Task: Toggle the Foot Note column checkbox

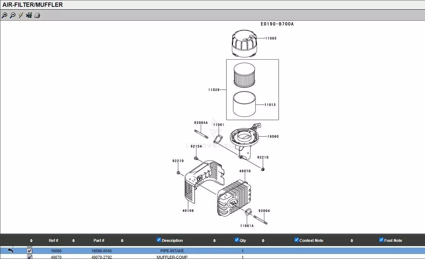Action: pyautogui.click(x=381, y=240)
